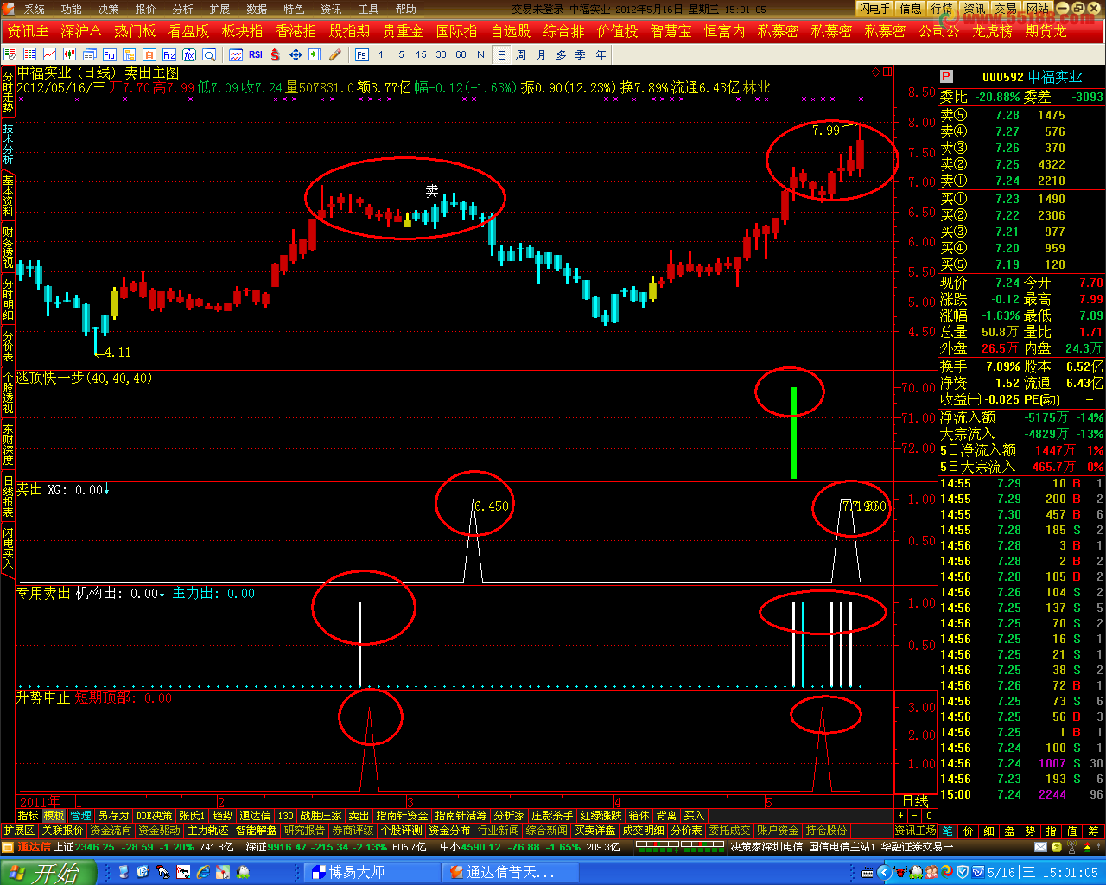
Task: Click the 网站 button in title bar
Action: point(1037,9)
